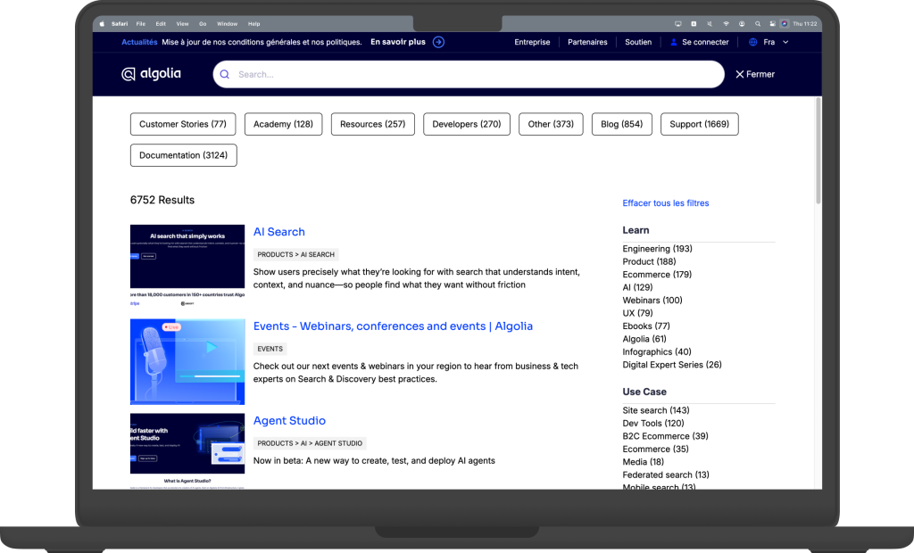Filter results by Engineering (193)
This screenshot has height=553, width=914.
click(x=657, y=249)
